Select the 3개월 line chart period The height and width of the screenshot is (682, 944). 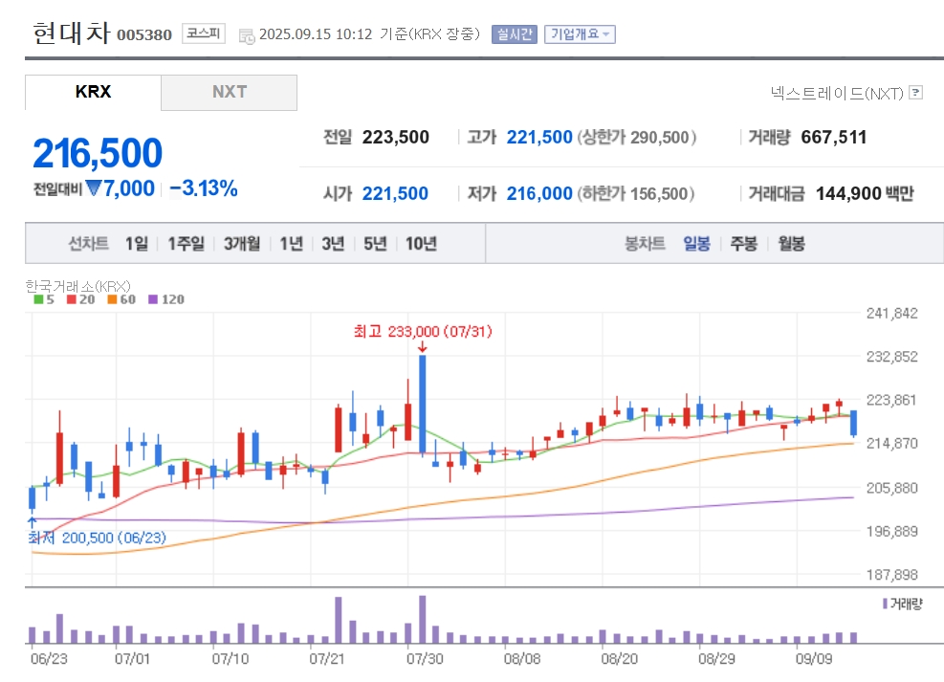click(242, 243)
